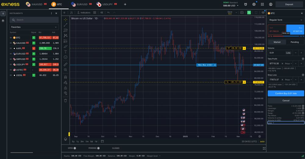Open the CLOSED positions tab
This screenshot has height=159, width=305.
(116, 148)
